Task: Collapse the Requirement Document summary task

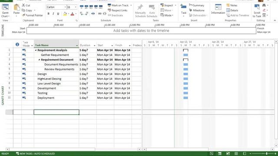Action: point(39,60)
